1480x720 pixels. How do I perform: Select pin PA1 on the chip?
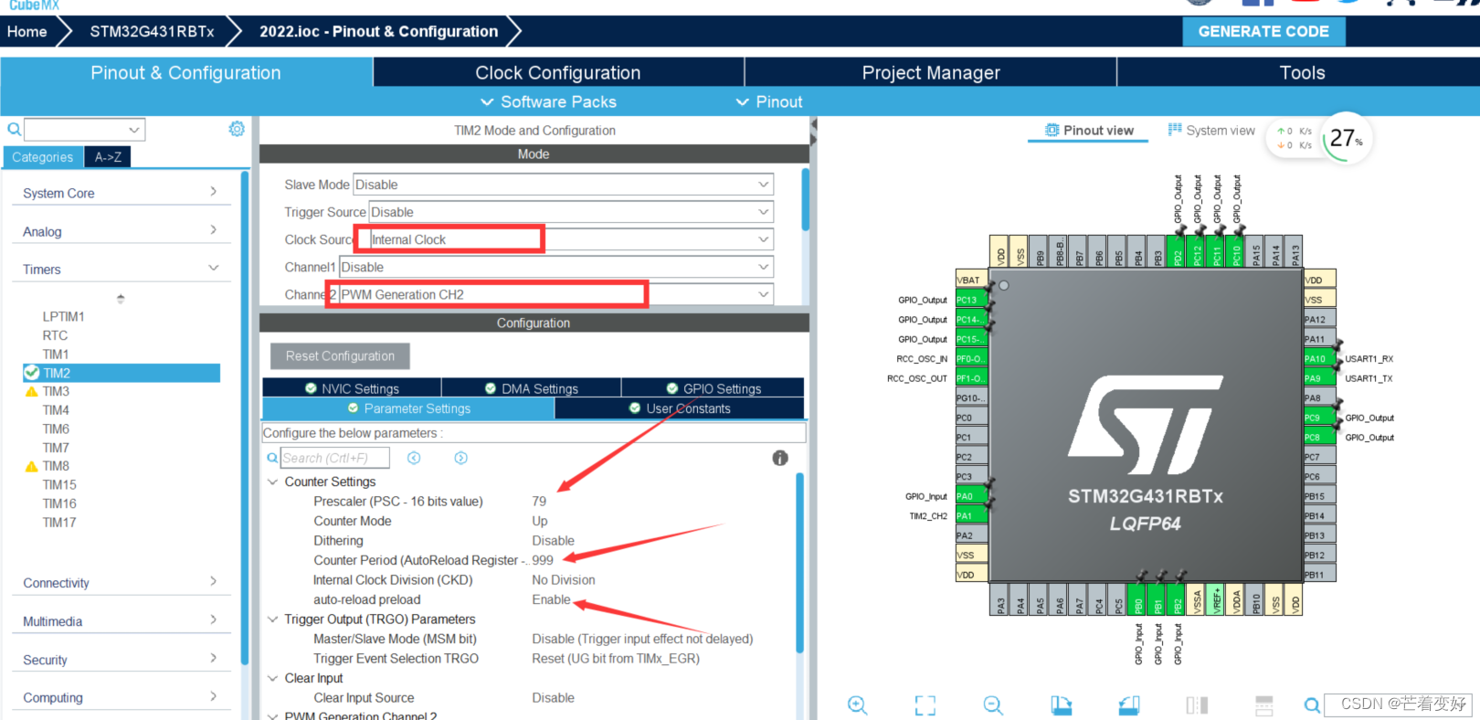coord(971,516)
